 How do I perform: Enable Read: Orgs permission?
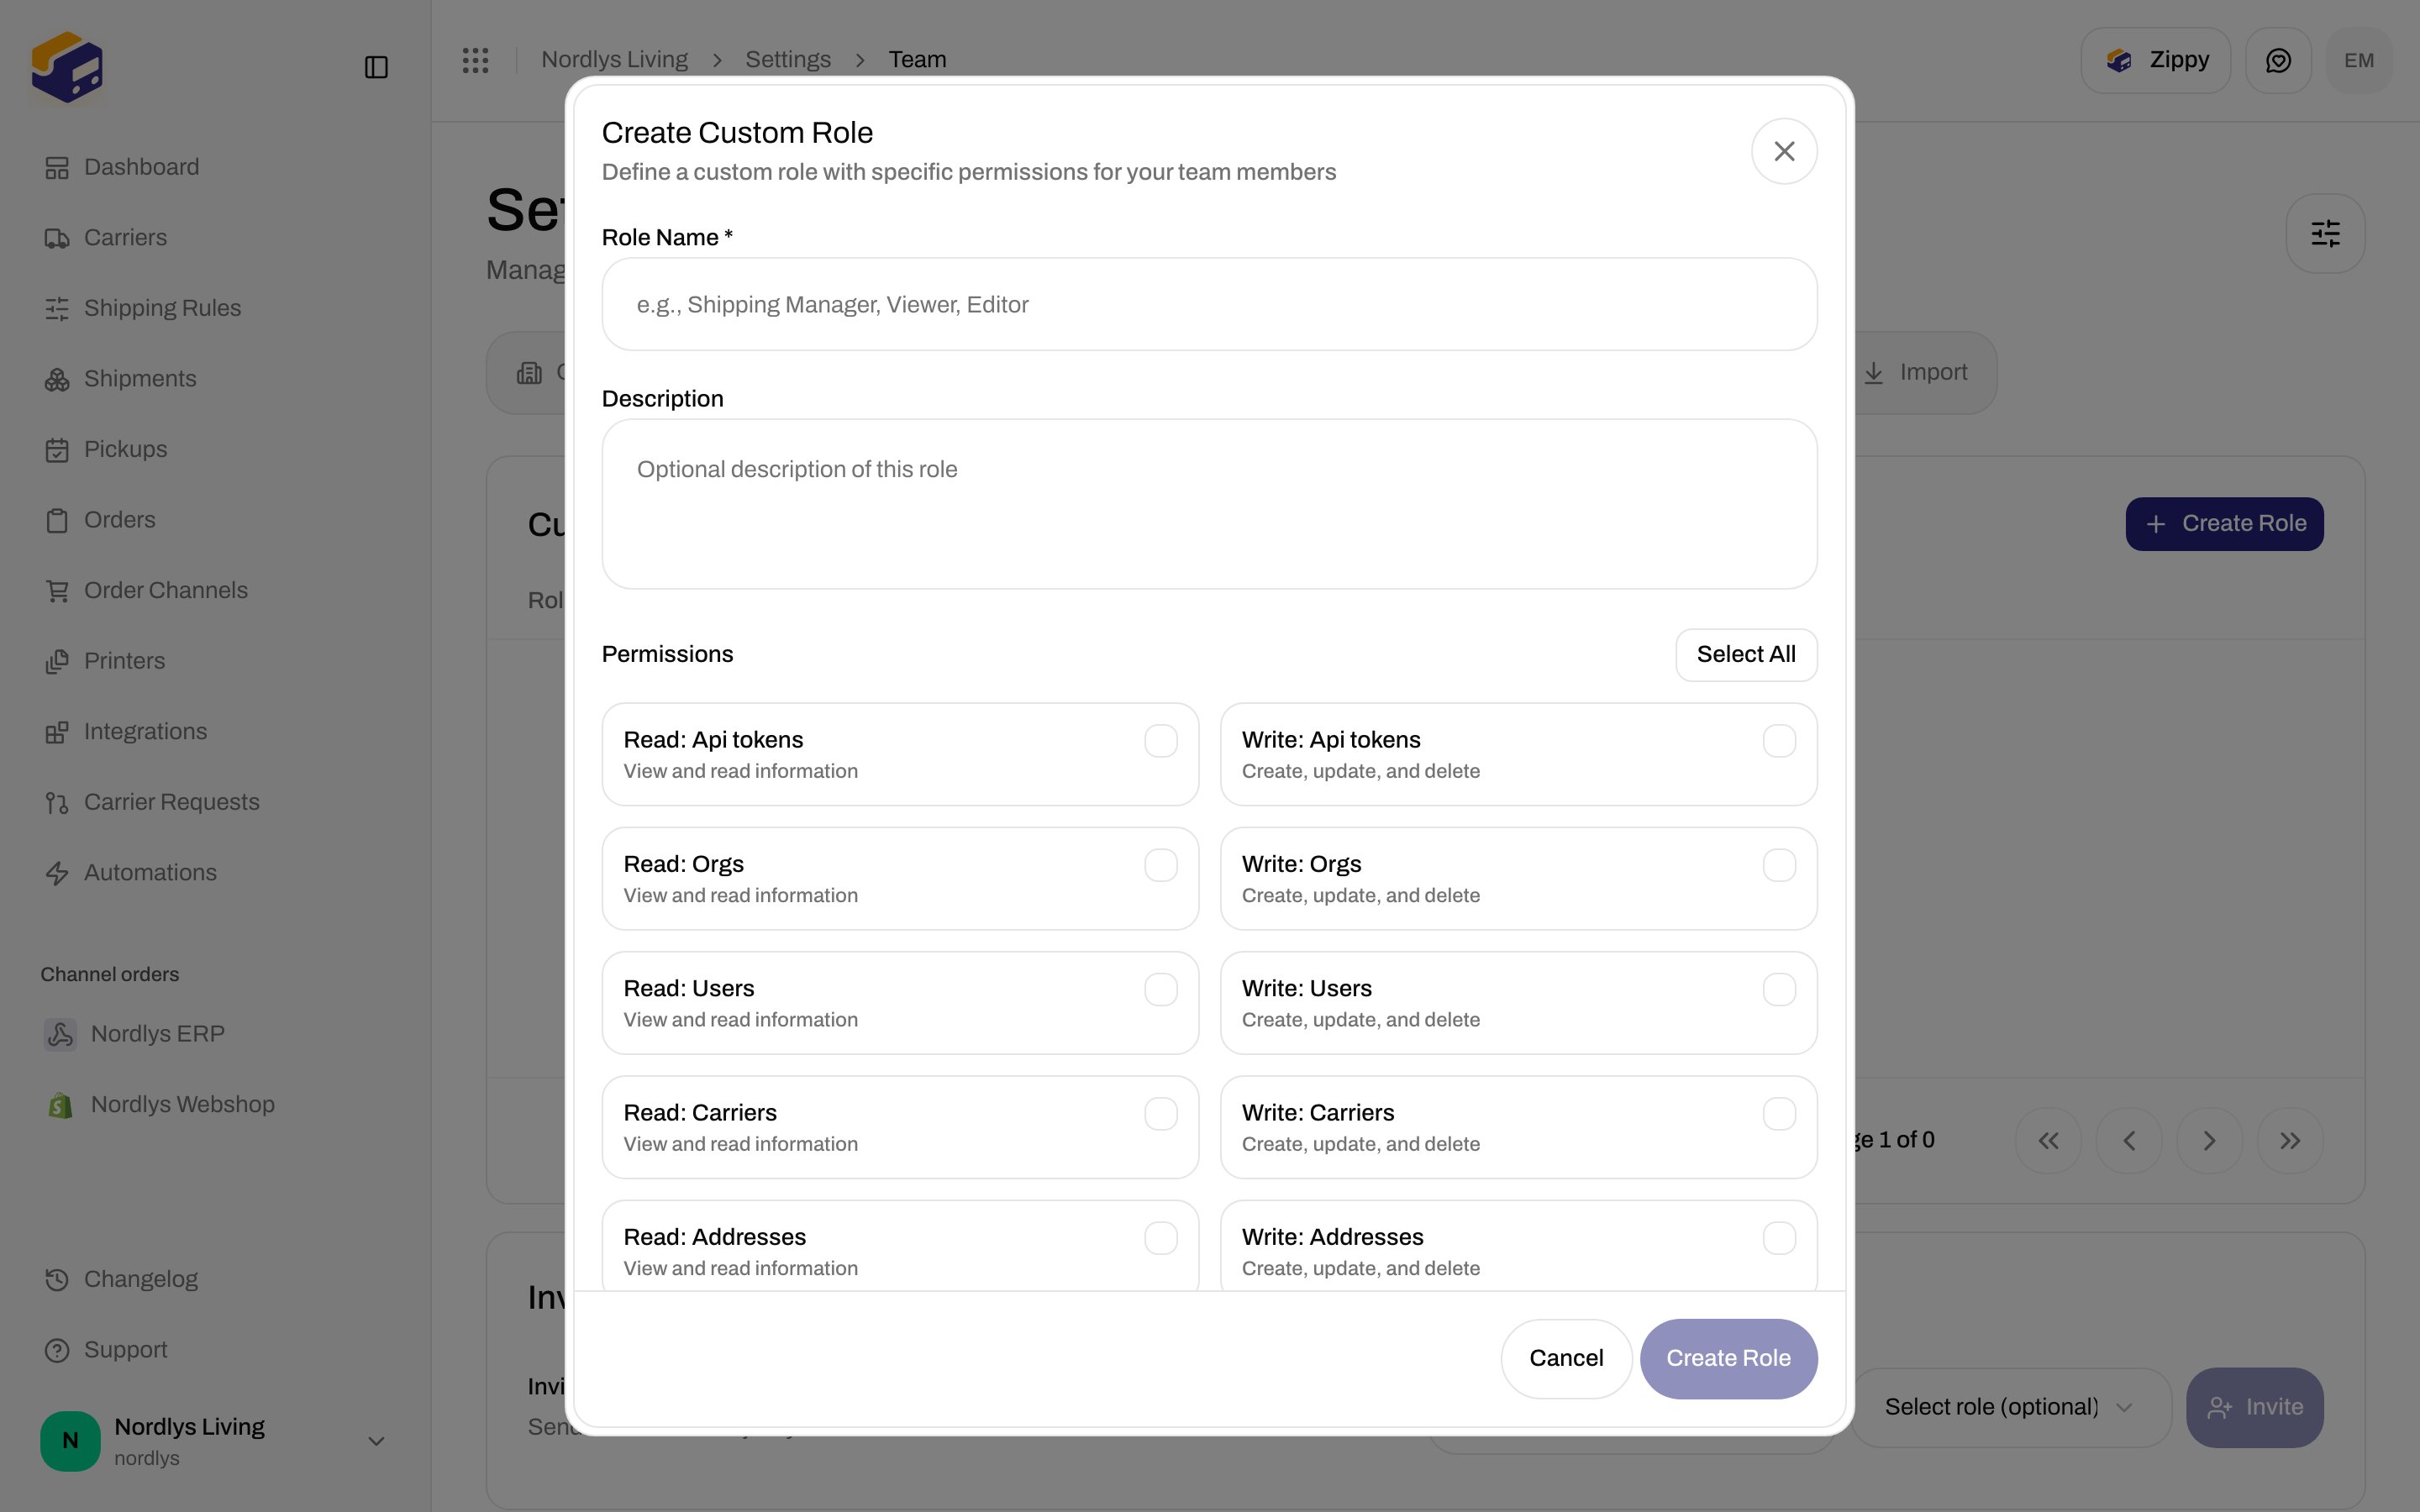tap(1161, 865)
